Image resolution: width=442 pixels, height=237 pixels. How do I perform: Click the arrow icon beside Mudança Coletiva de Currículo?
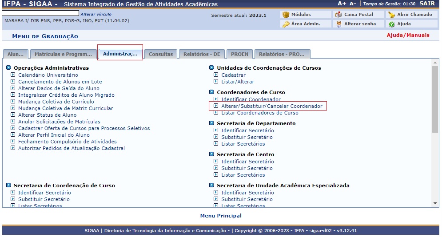[x=13, y=101]
